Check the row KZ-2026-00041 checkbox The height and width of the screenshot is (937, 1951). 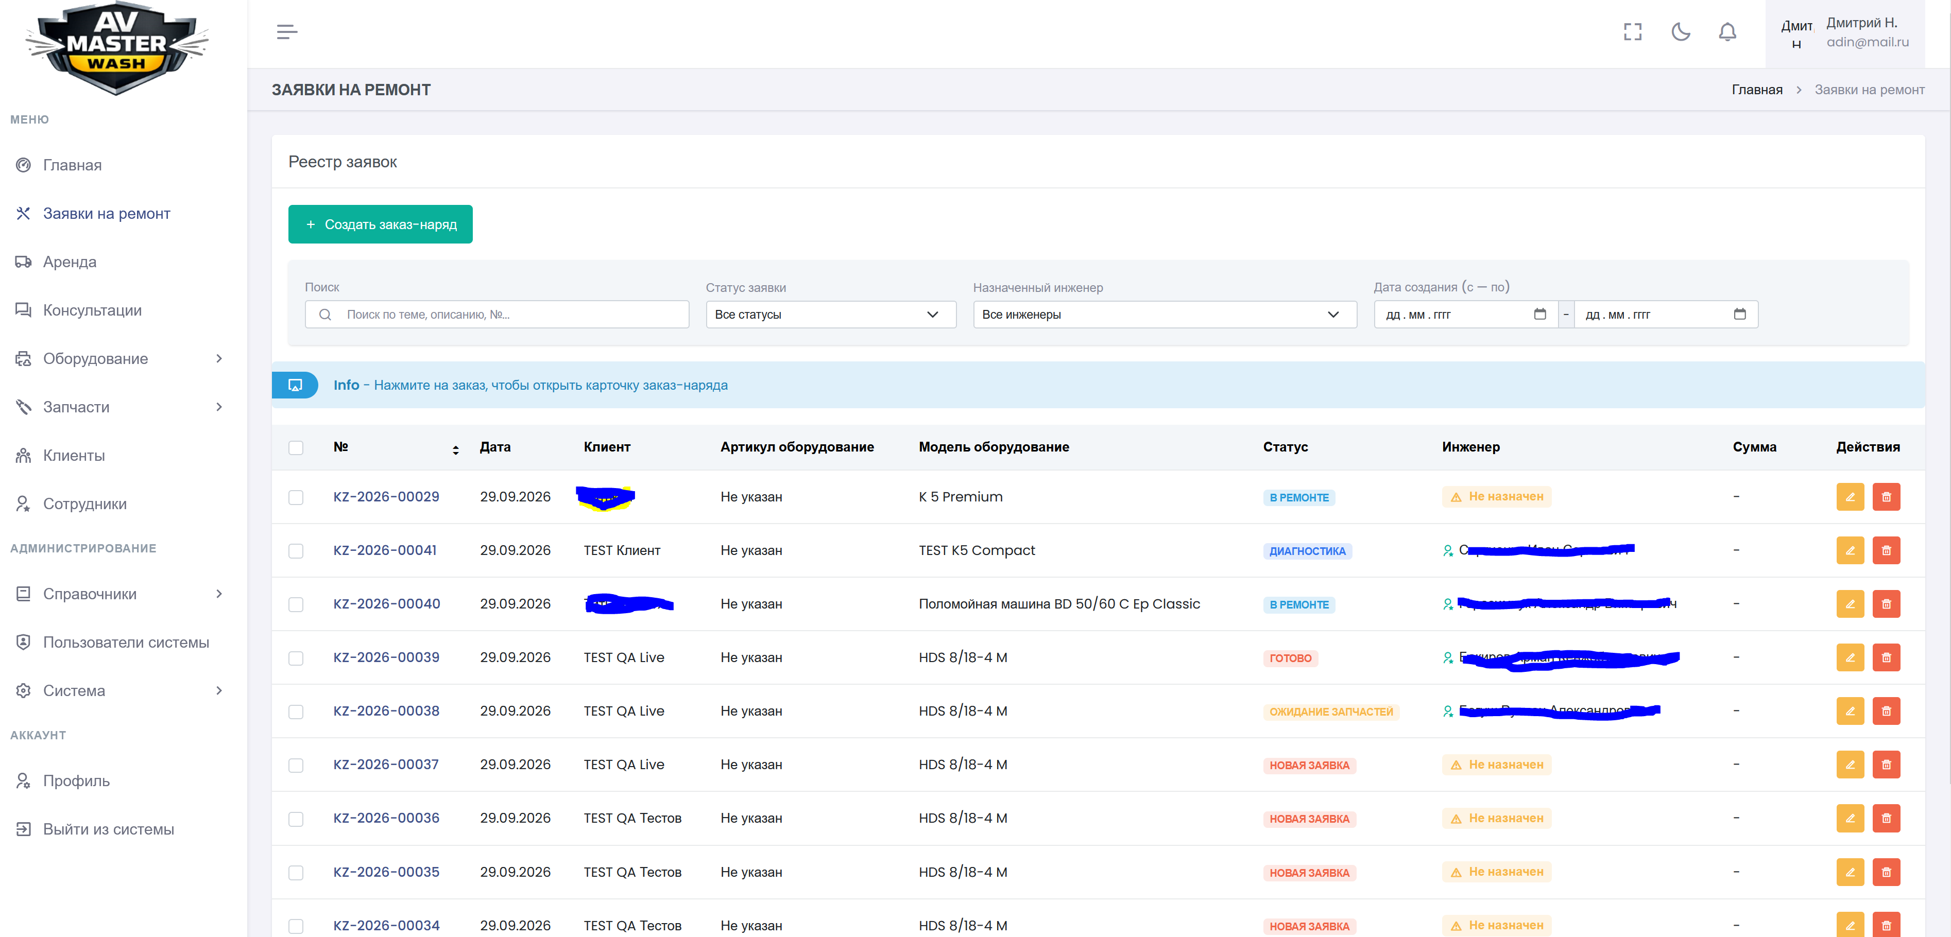[x=296, y=551]
